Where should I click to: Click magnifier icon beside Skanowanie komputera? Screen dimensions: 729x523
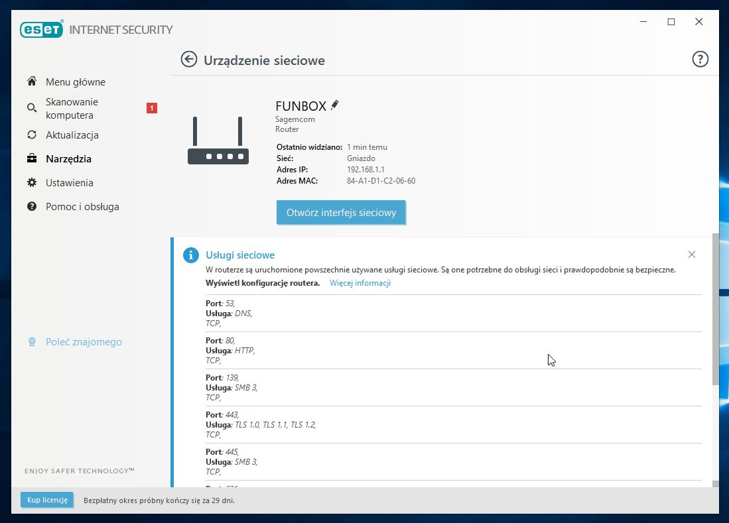[32, 108]
